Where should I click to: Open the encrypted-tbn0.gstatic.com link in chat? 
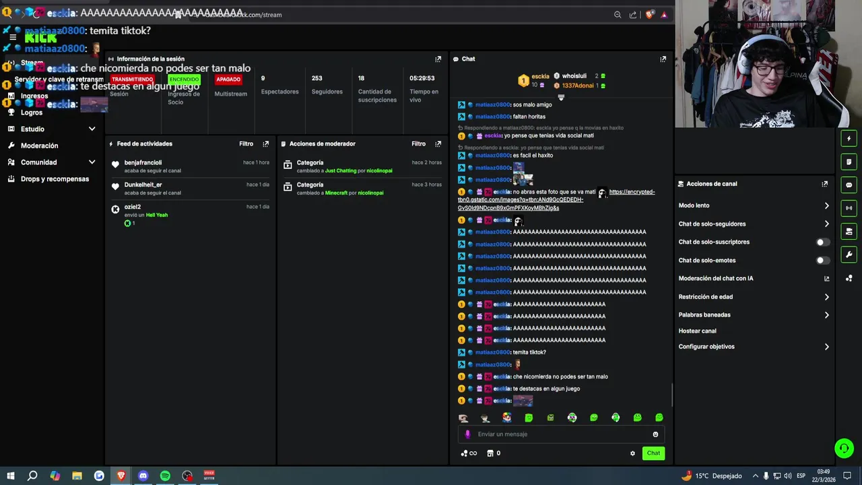click(556, 200)
